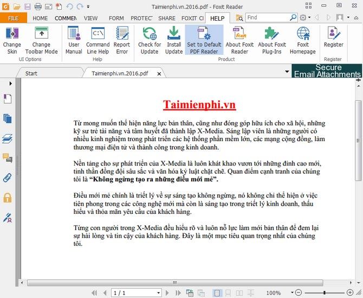Click the horizontal scrollbar

tap(175, 283)
